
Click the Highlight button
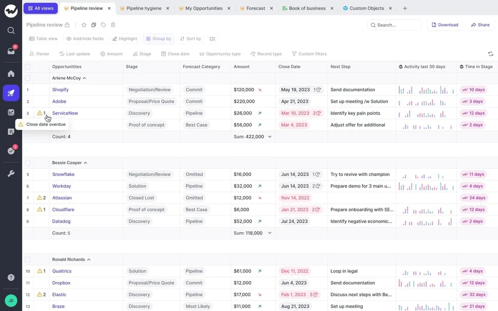click(124, 39)
